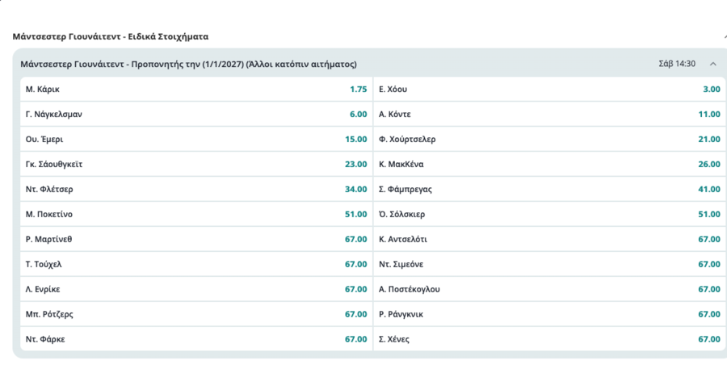Choose Ου. Έμερι at 15.00
The width and height of the screenshot is (727, 373).
(196, 139)
